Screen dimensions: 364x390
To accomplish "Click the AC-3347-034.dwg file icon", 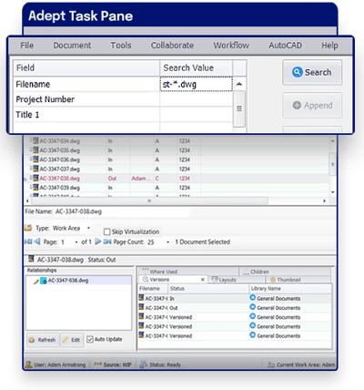I will [x=35, y=140].
